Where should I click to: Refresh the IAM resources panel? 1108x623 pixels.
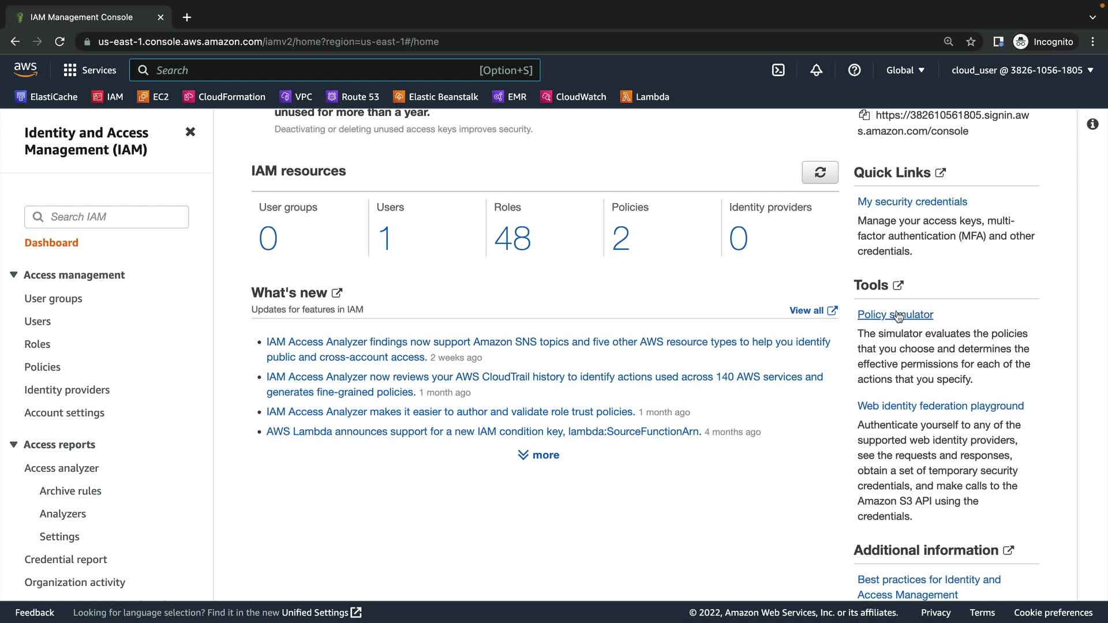coord(819,172)
